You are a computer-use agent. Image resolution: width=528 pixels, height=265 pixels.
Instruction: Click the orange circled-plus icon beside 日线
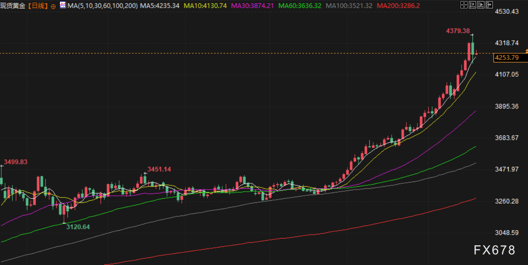point(53,6)
